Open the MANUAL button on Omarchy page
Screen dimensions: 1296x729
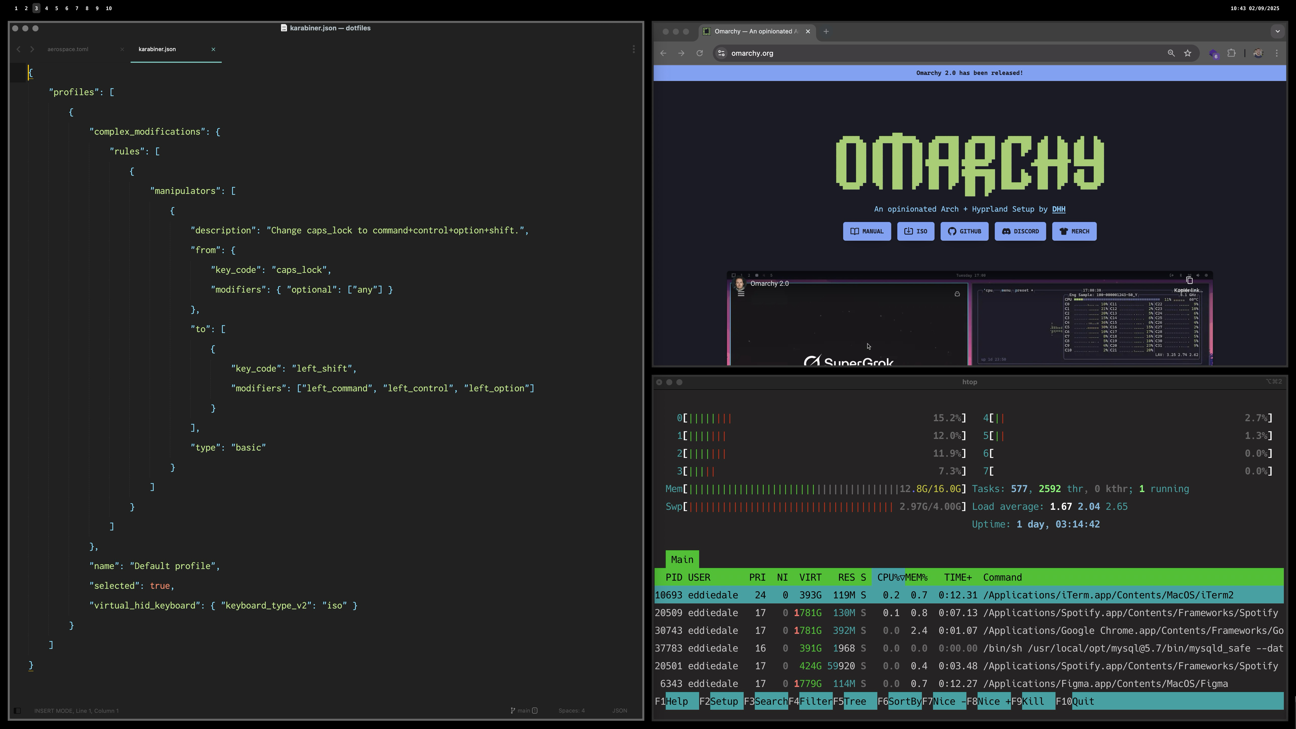click(867, 231)
